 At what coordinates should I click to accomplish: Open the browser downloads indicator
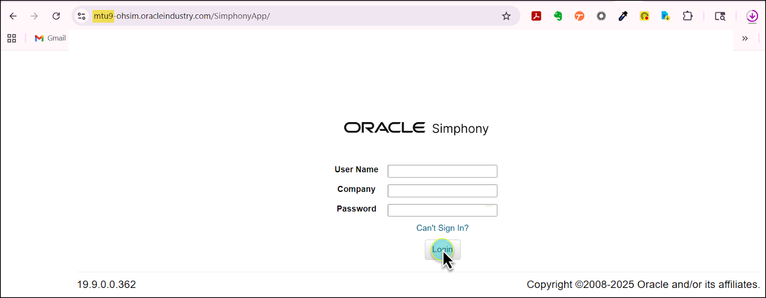(752, 16)
